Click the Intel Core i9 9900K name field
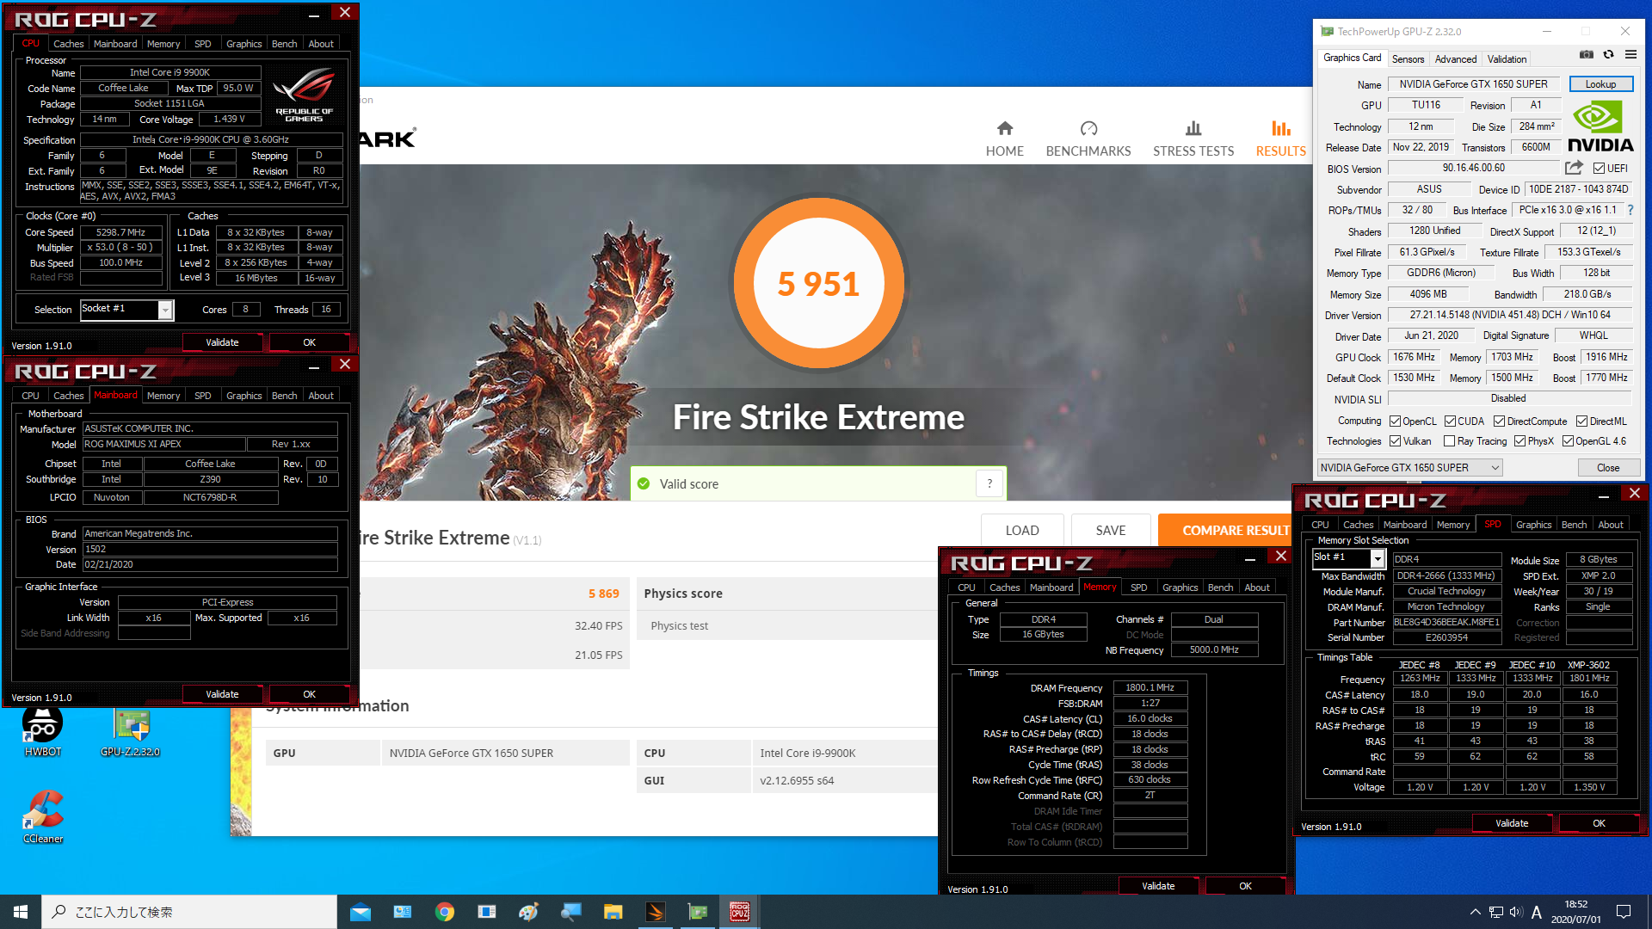 click(170, 73)
